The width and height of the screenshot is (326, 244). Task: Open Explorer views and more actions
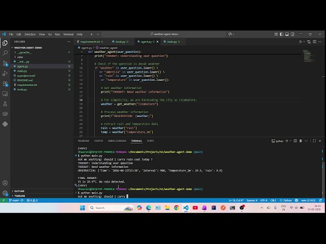click(x=69, y=42)
